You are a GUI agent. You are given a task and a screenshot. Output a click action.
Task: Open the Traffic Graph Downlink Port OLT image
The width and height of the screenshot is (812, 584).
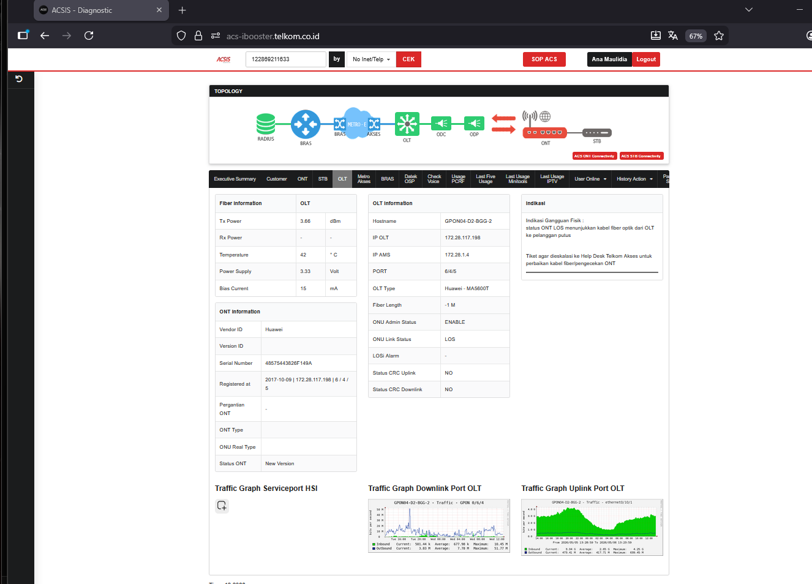(x=438, y=526)
